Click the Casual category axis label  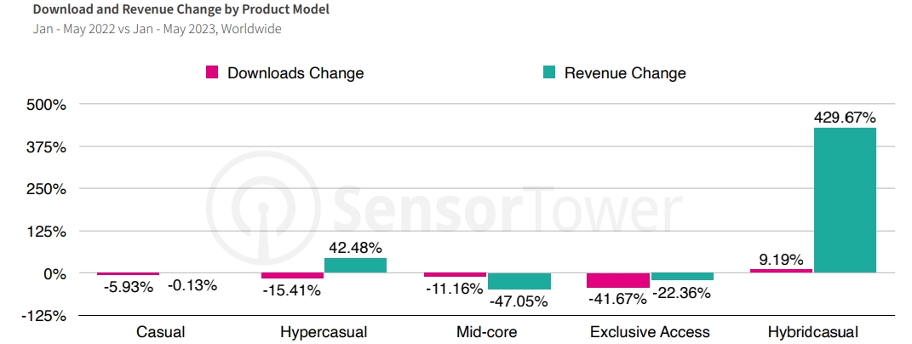coord(160,332)
